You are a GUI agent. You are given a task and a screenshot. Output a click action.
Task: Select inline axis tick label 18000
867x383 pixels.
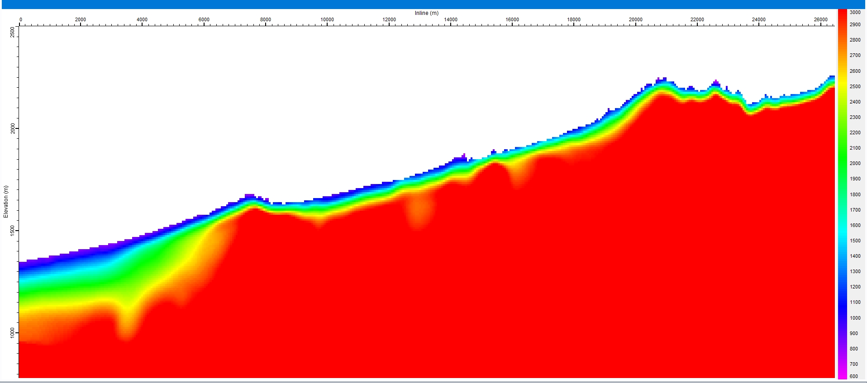[x=574, y=20]
